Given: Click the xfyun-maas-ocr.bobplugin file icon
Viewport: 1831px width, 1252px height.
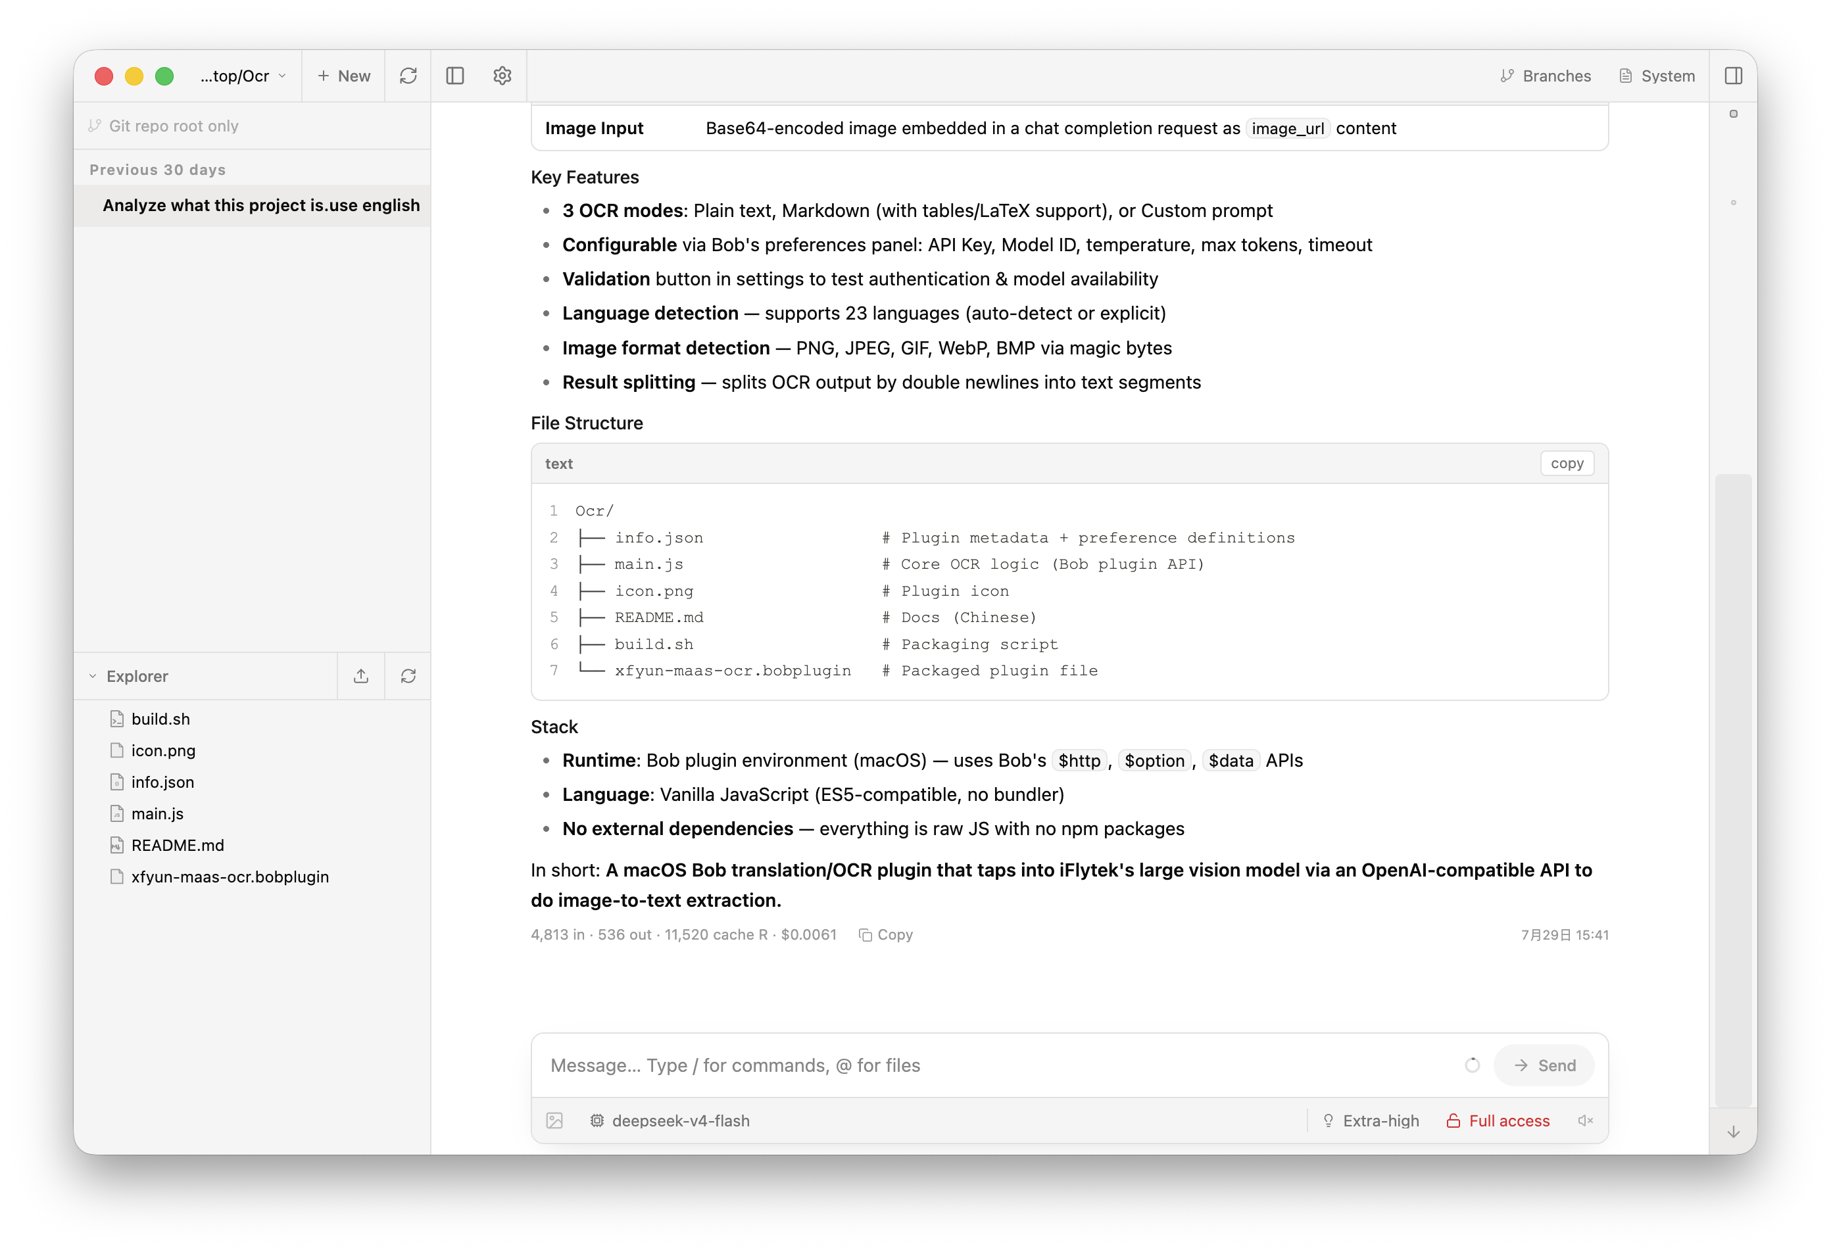Looking at the screenshot, I should [116, 876].
